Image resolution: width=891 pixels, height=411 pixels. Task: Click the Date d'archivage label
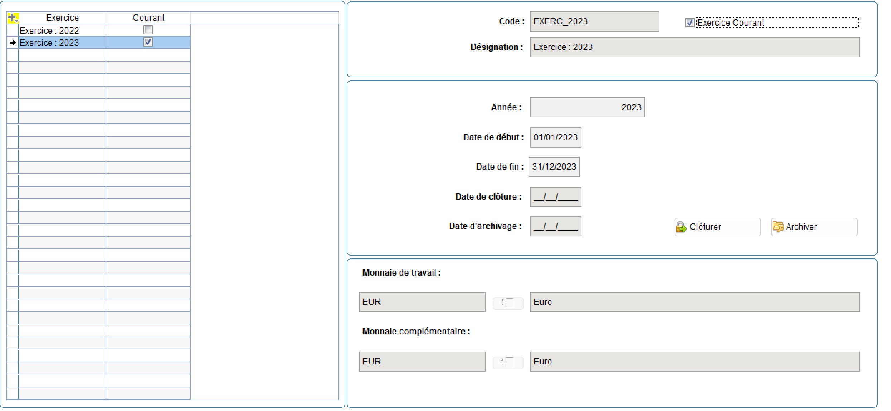[485, 226]
